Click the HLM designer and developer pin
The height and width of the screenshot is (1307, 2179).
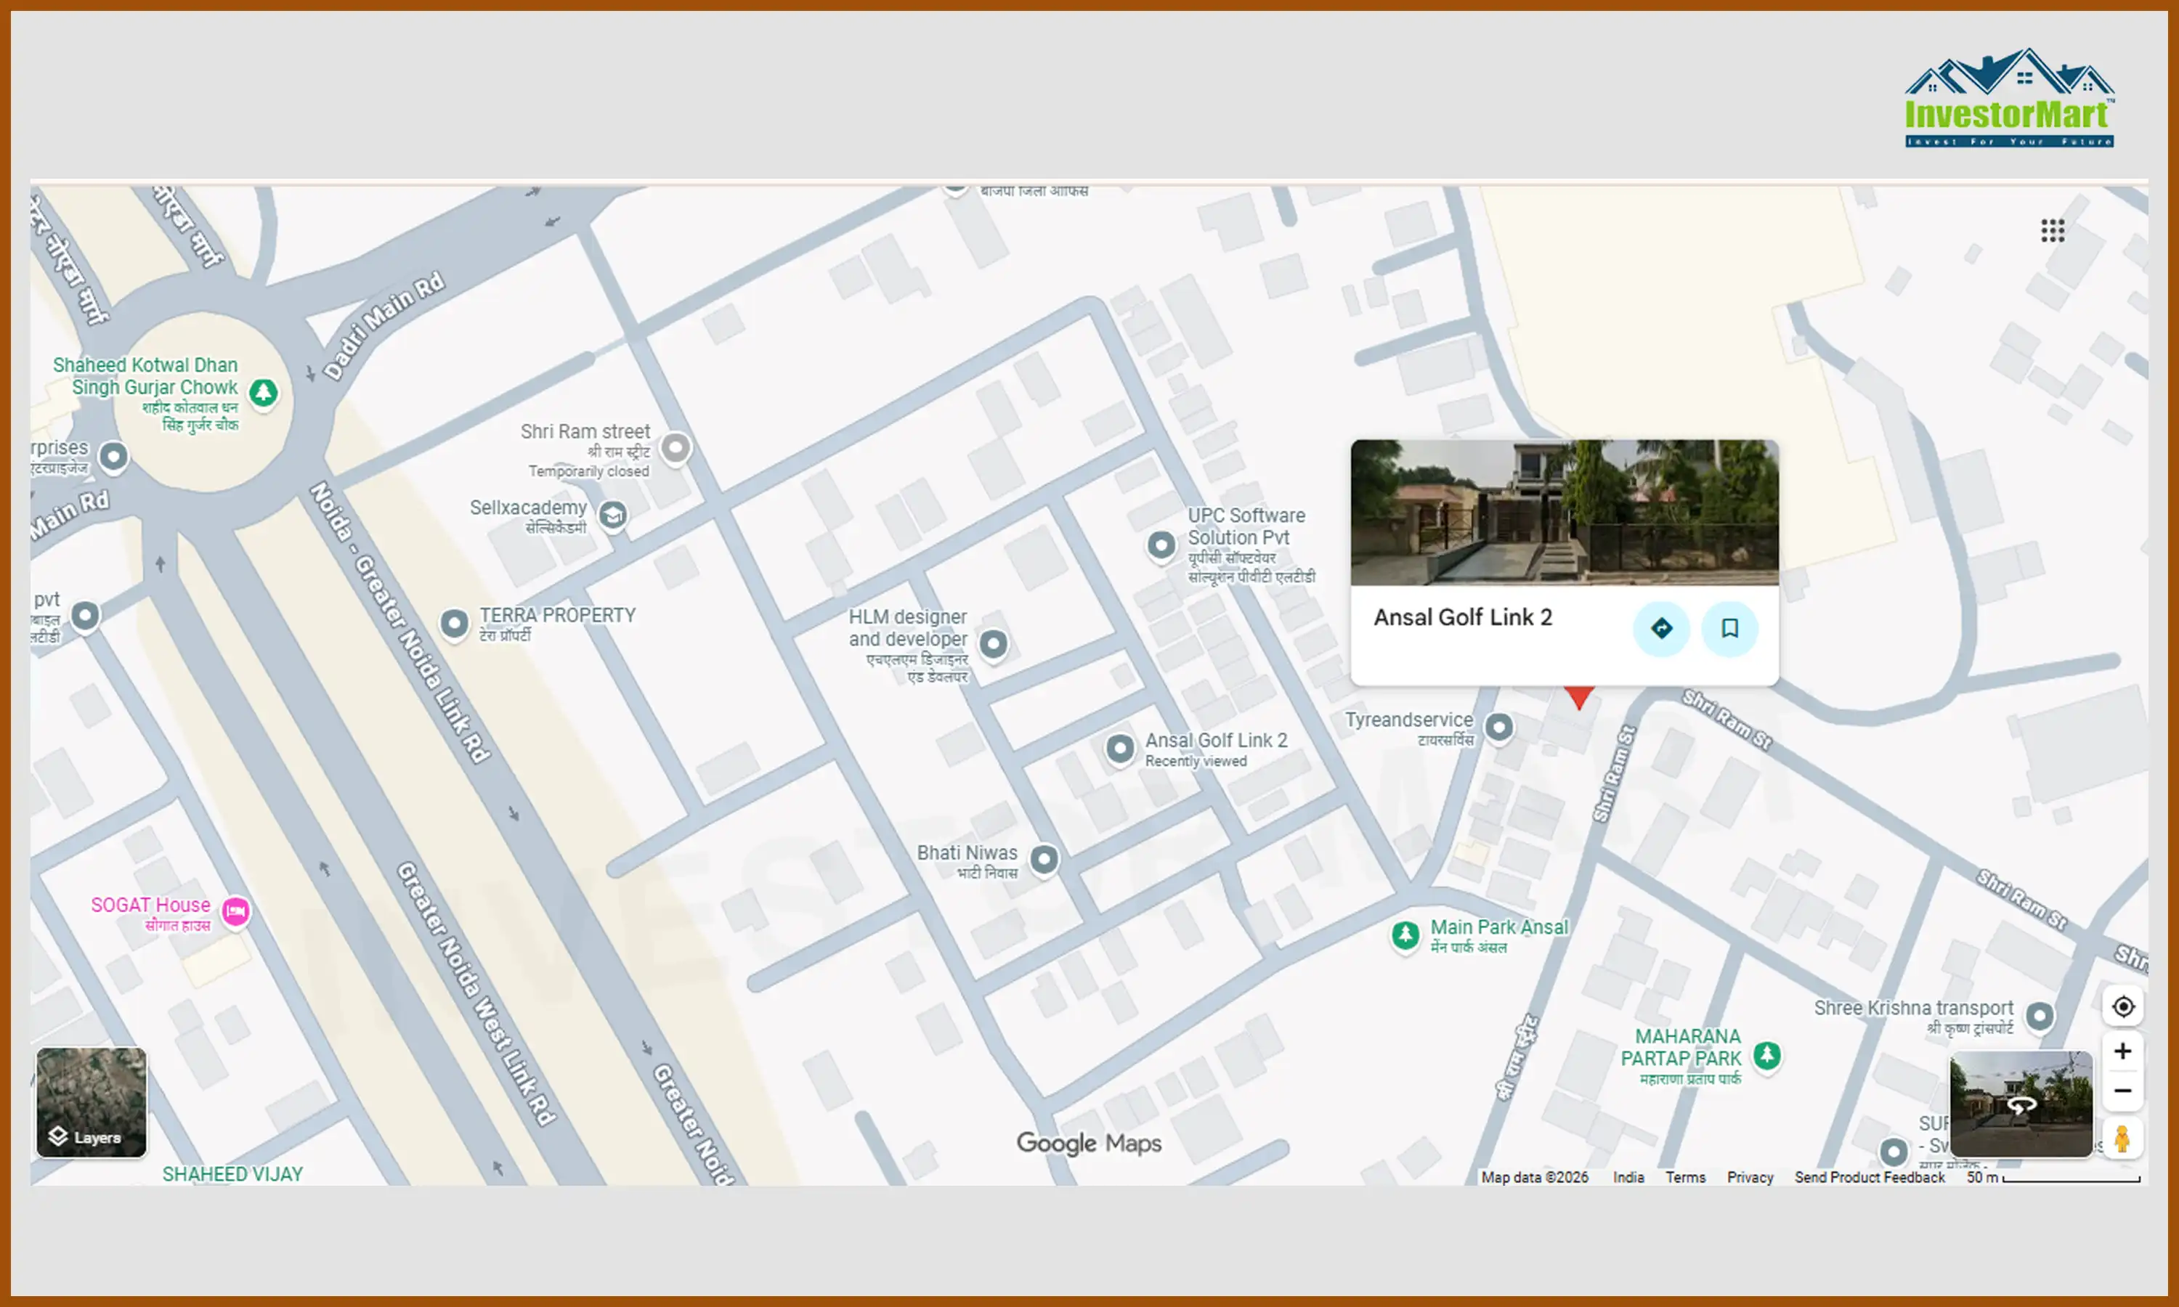tap(994, 644)
